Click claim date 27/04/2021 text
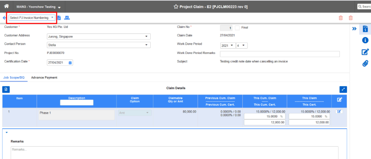Image resolution: width=371 pixels, height=159 pixels. (x=228, y=35)
